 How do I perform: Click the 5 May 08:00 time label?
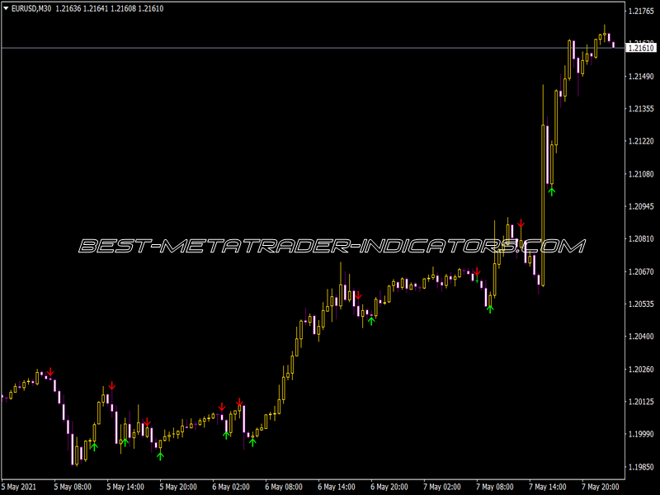pyautogui.click(x=73, y=487)
